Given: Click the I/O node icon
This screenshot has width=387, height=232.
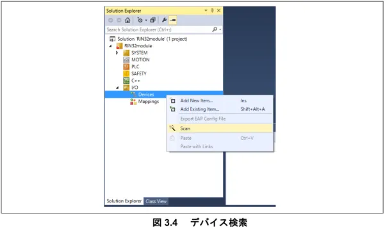Looking at the screenshot, I should 126,88.
